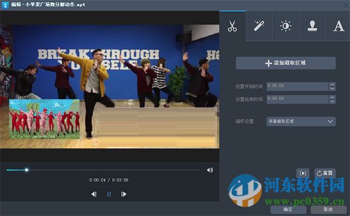Open the magic wand effects tab
Screen dimensions: 350x216
pyautogui.click(x=259, y=26)
